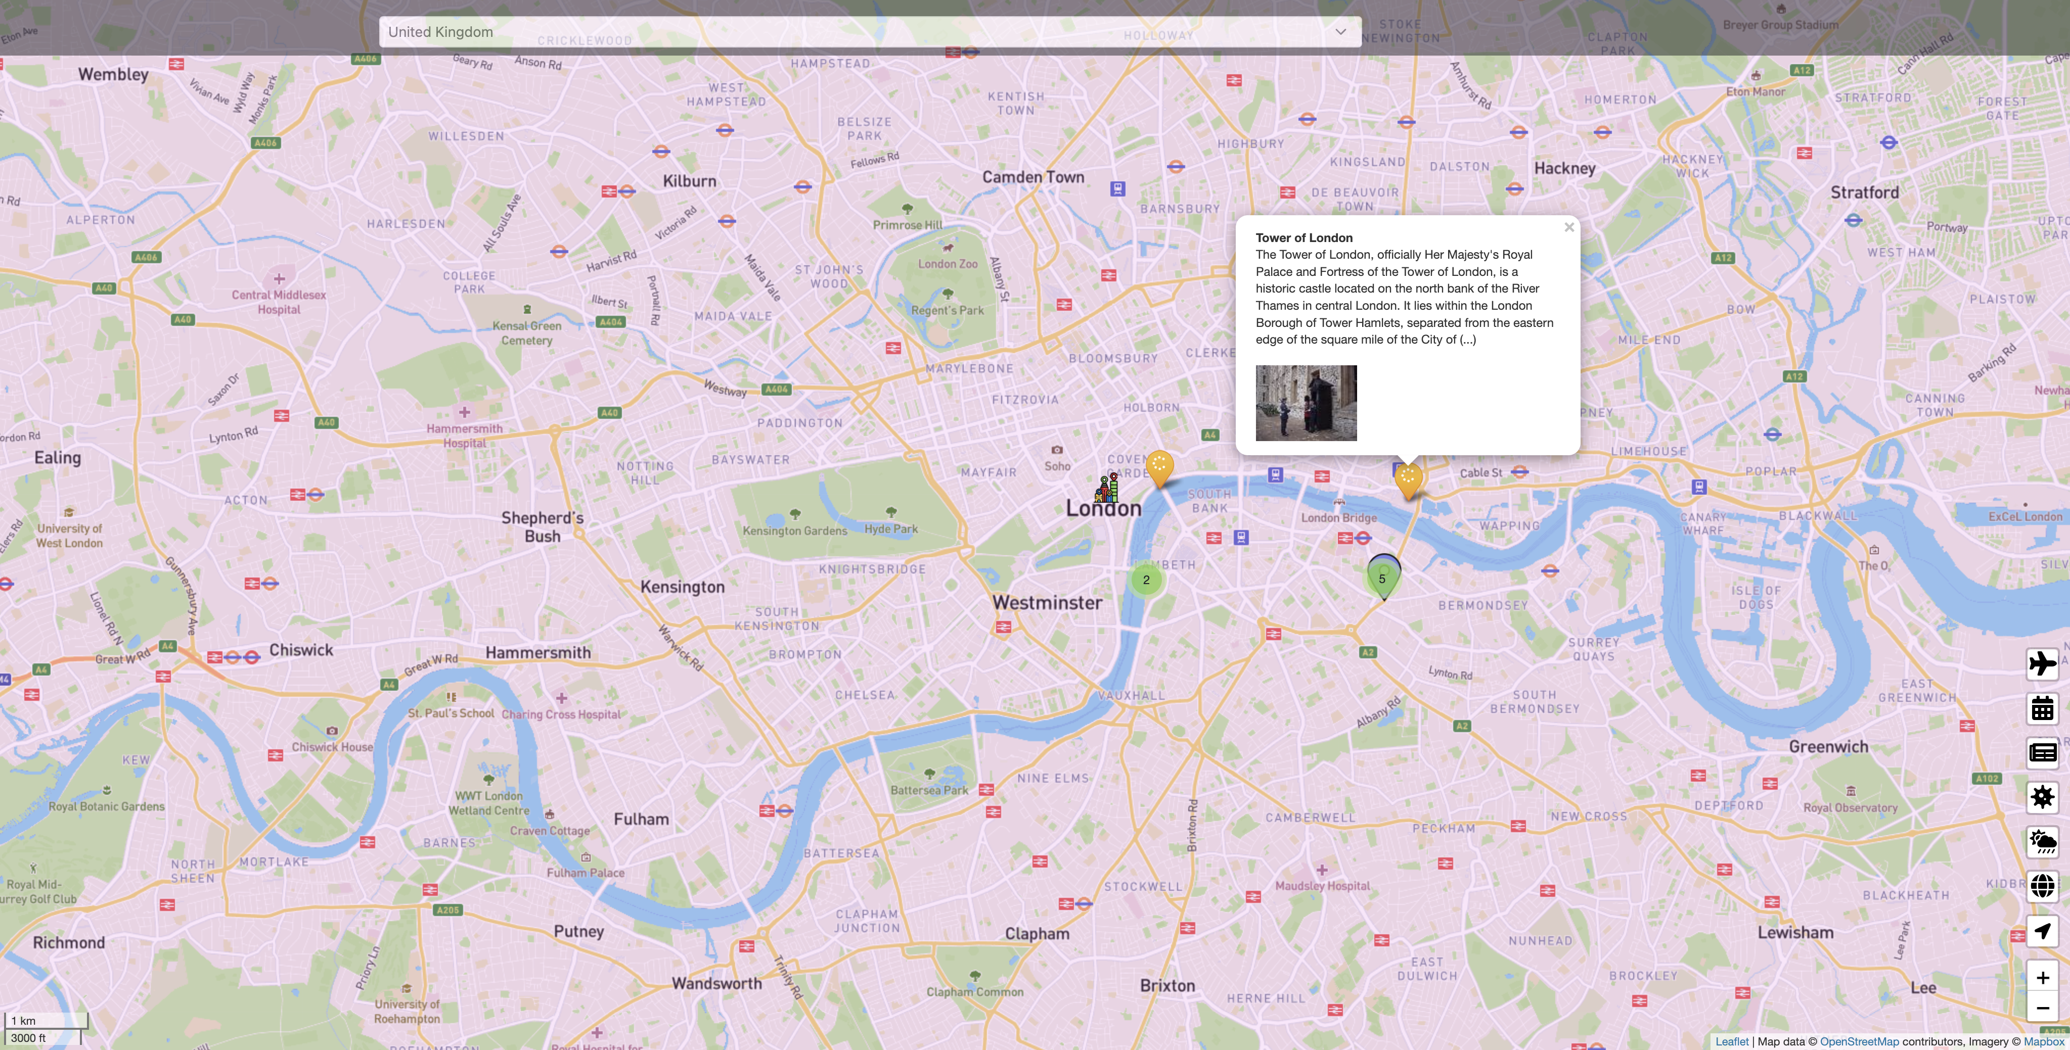Click the virus covid statistics button

click(x=2042, y=797)
